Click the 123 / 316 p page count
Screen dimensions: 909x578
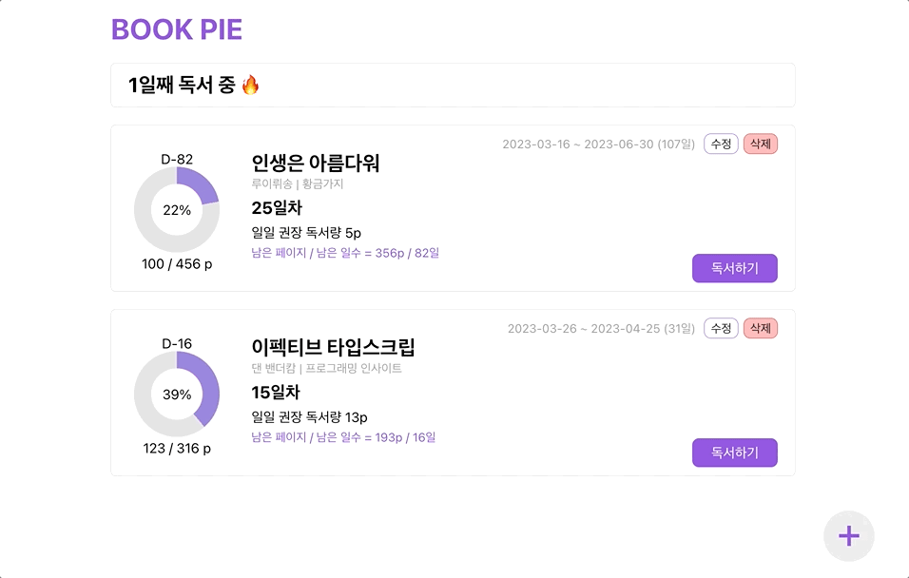tap(177, 448)
